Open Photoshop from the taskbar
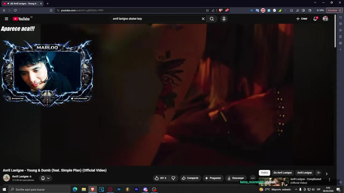Image resolution: width=344 pixels, height=193 pixels. point(119,190)
